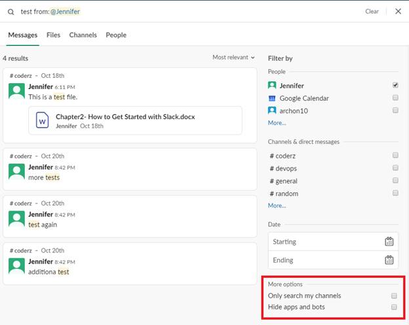Click archon10's avatar icon in filter
The height and width of the screenshot is (325, 409).
coord(272,111)
